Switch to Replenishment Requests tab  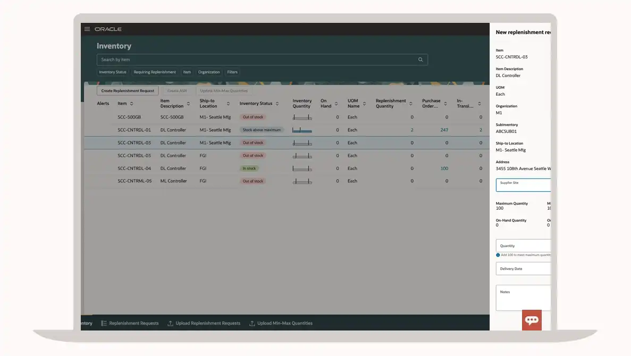click(130, 323)
